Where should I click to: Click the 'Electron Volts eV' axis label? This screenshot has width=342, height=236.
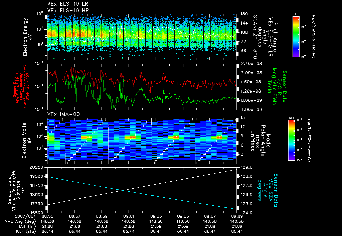click(26, 140)
